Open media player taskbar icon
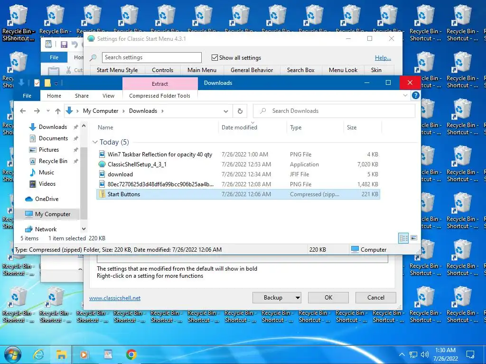Viewport: 486px width, 364px height. (x=84, y=355)
